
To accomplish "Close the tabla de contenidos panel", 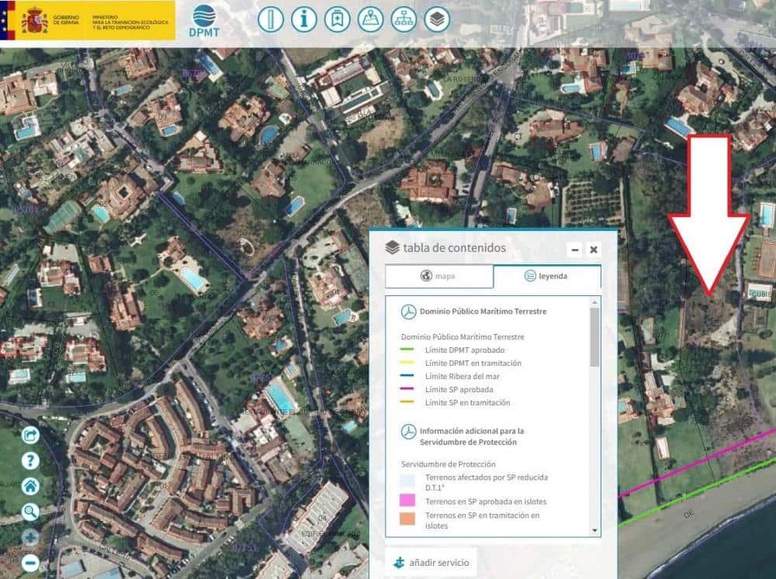I will coord(594,250).
